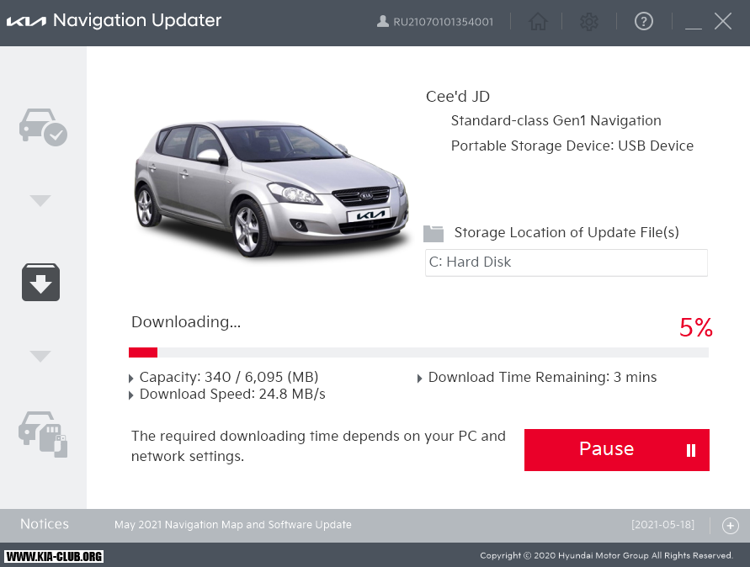Click the folder icon for Storage Location

coord(434,233)
